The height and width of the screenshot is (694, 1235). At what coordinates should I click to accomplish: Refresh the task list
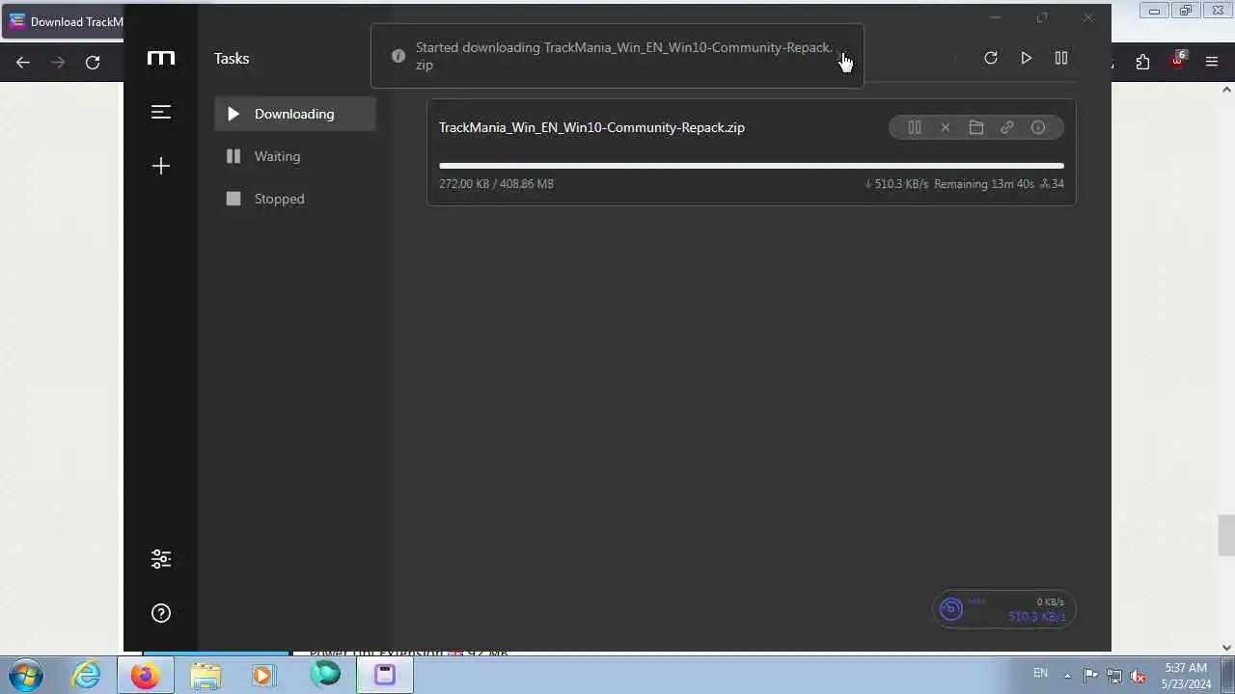(990, 58)
